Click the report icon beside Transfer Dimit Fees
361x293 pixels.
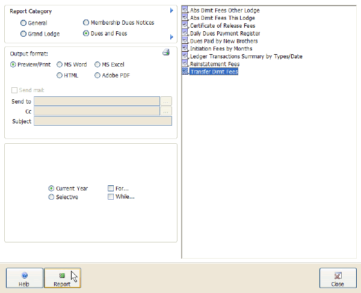pyautogui.click(x=185, y=72)
